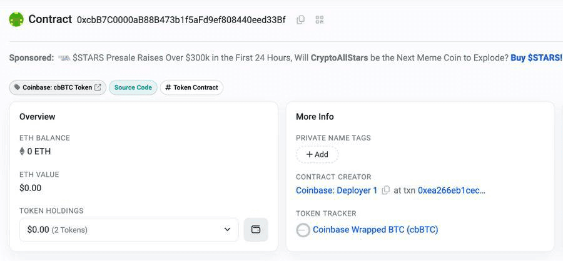Open creation transaction 0xea266eb1cec link
Screen dimensions: 563x261
pos(452,190)
